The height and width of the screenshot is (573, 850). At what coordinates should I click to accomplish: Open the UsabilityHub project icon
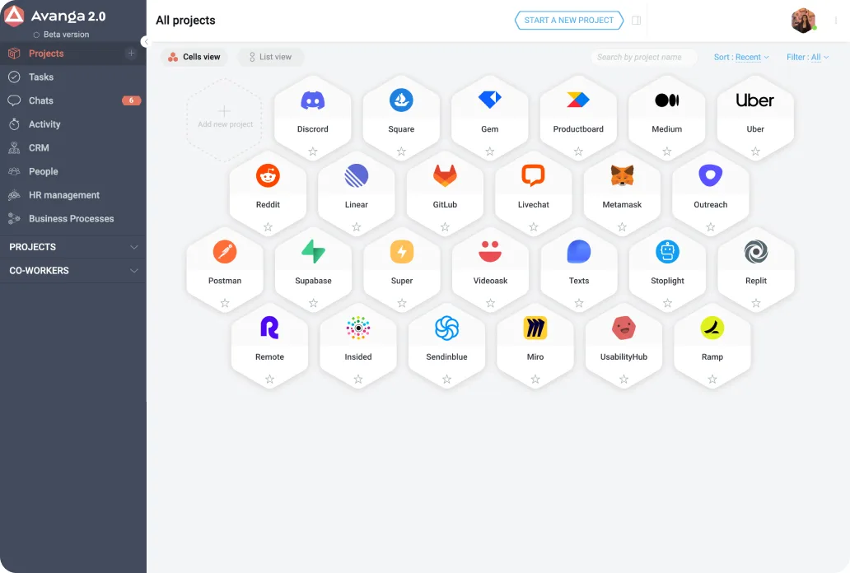[623, 328]
